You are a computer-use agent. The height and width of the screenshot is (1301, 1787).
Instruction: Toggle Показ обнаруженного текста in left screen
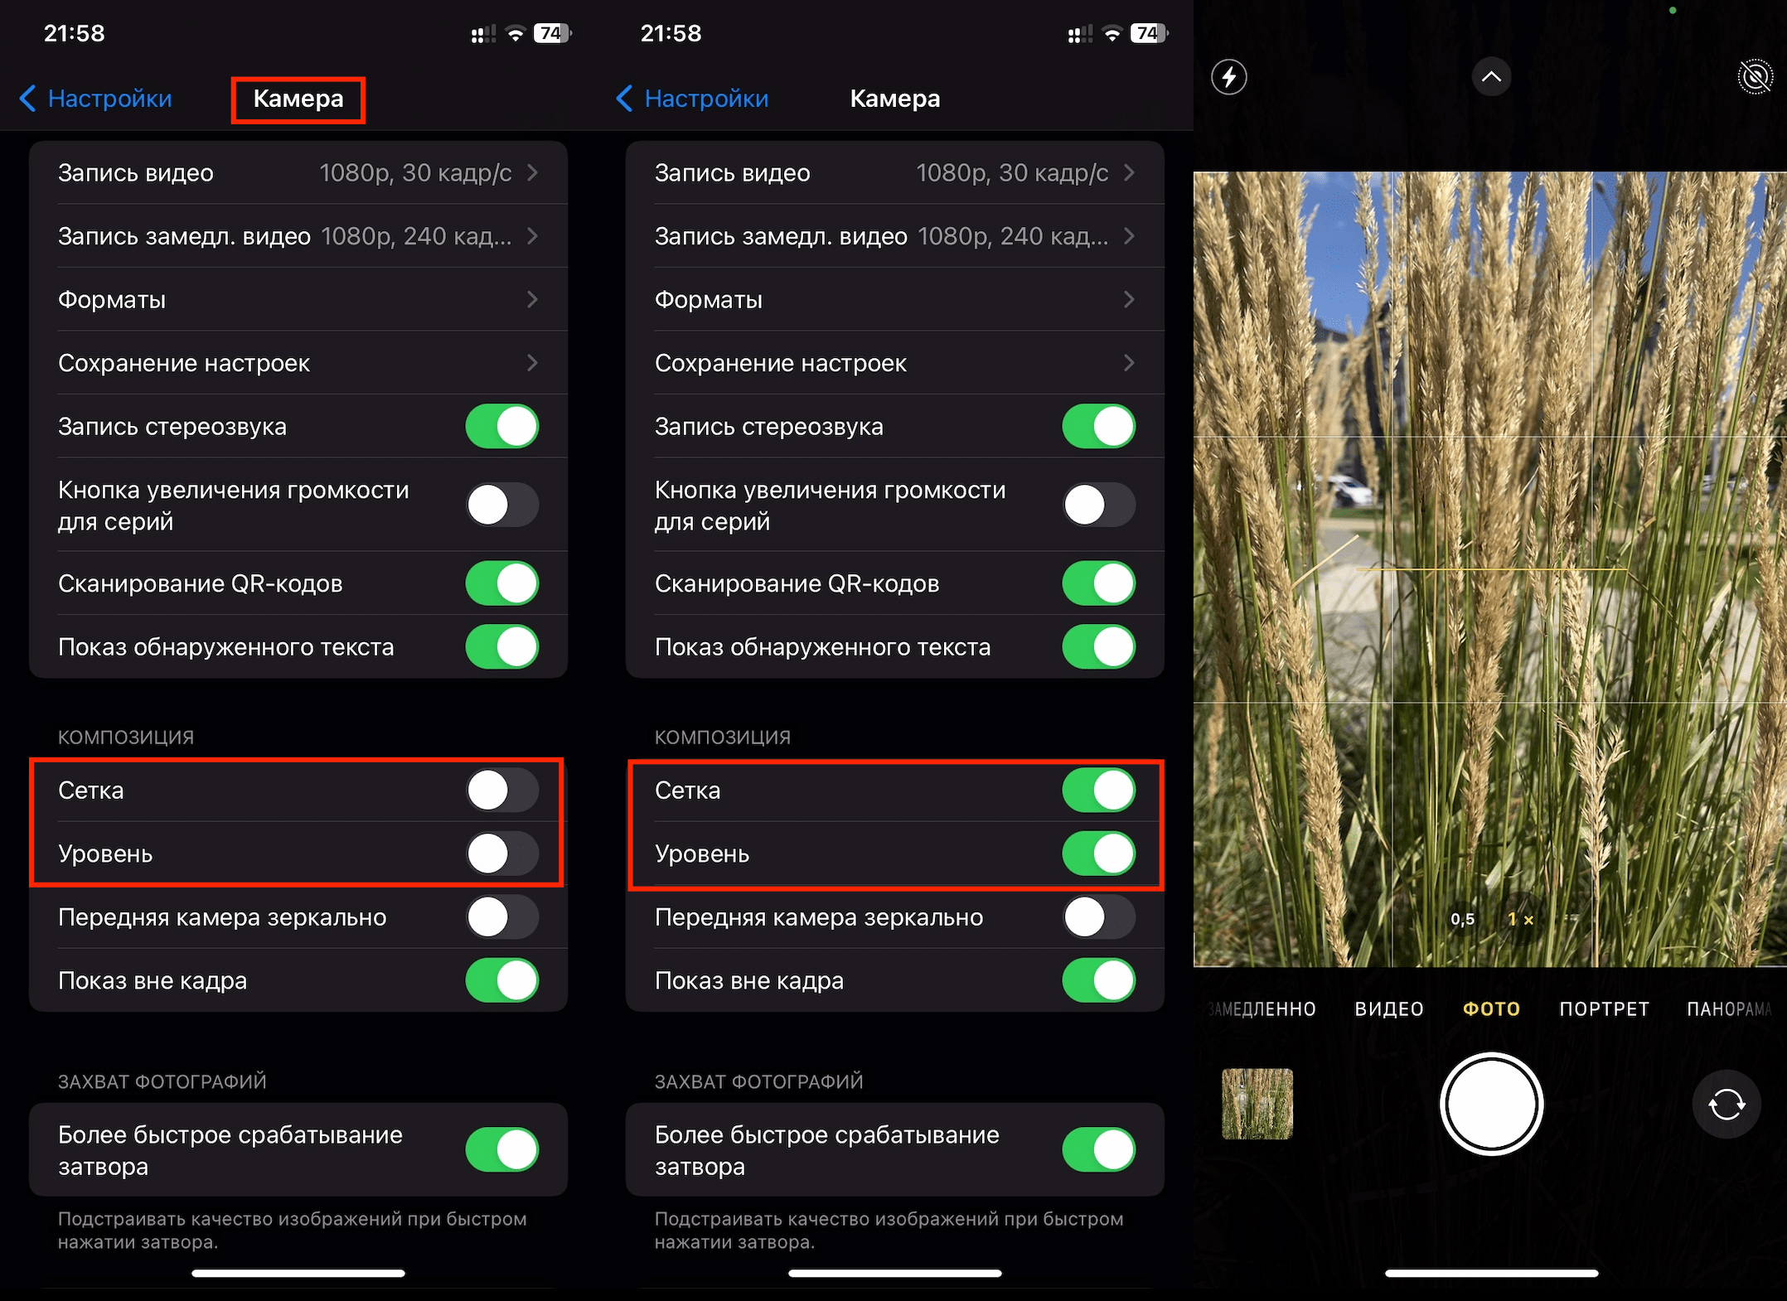point(502,646)
